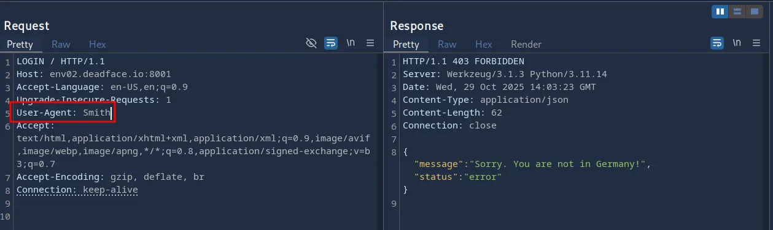Click Server header Werkzeug/3.1.3 line
The image size is (773, 230).
coord(505,74)
